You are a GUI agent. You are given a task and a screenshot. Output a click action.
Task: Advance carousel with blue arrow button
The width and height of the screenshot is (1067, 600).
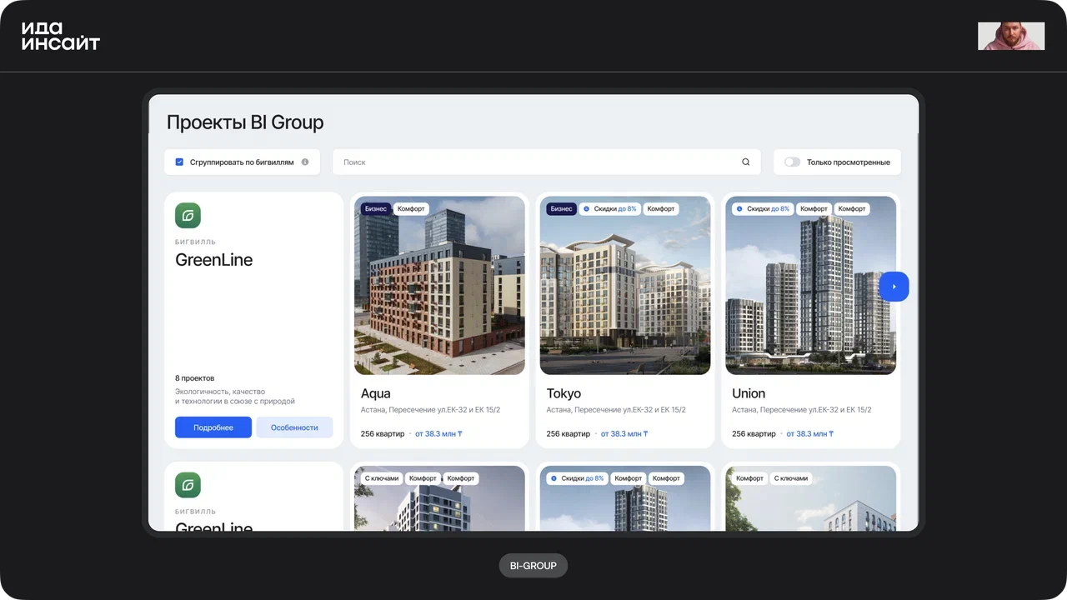tap(894, 287)
